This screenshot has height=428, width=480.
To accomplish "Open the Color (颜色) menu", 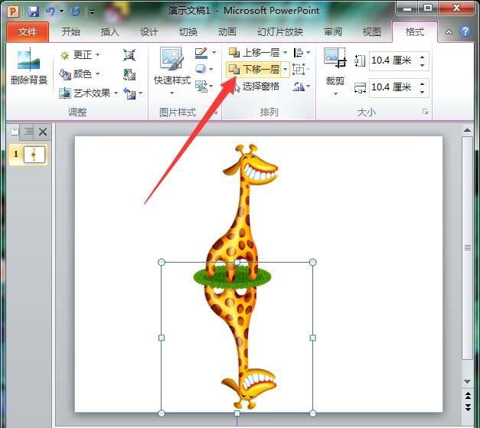I will (x=80, y=74).
